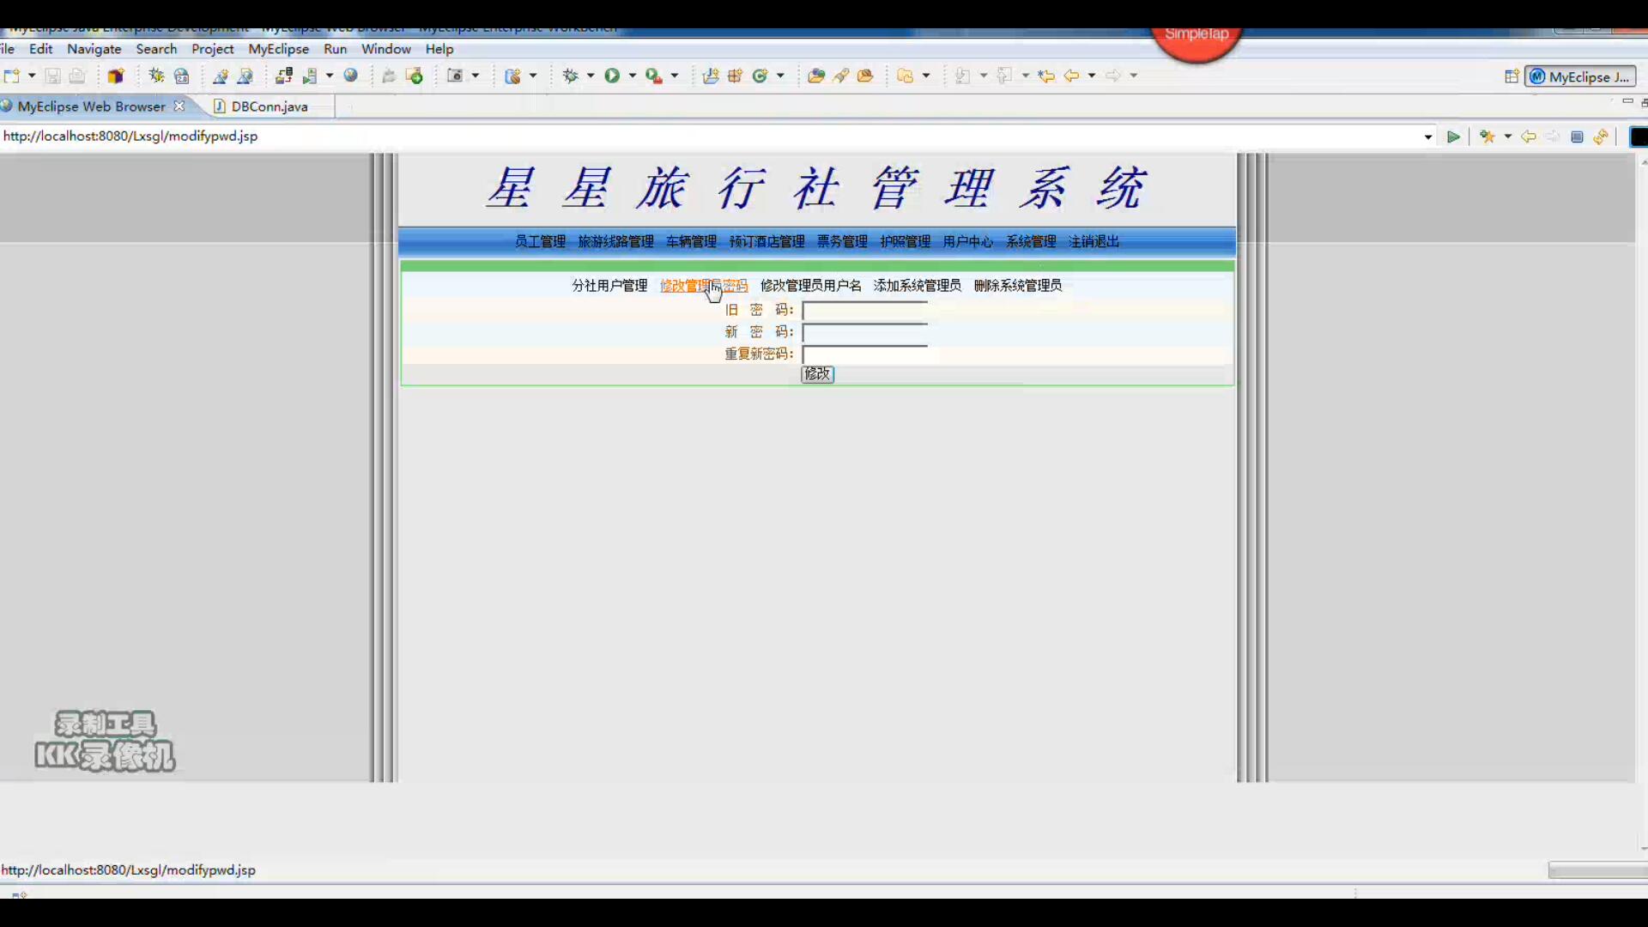Viewport: 1648px width, 927px height.
Task: Click the 新密码 input field
Action: 865,333
